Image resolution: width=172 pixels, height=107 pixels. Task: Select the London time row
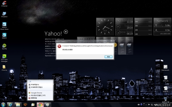click(124, 21)
